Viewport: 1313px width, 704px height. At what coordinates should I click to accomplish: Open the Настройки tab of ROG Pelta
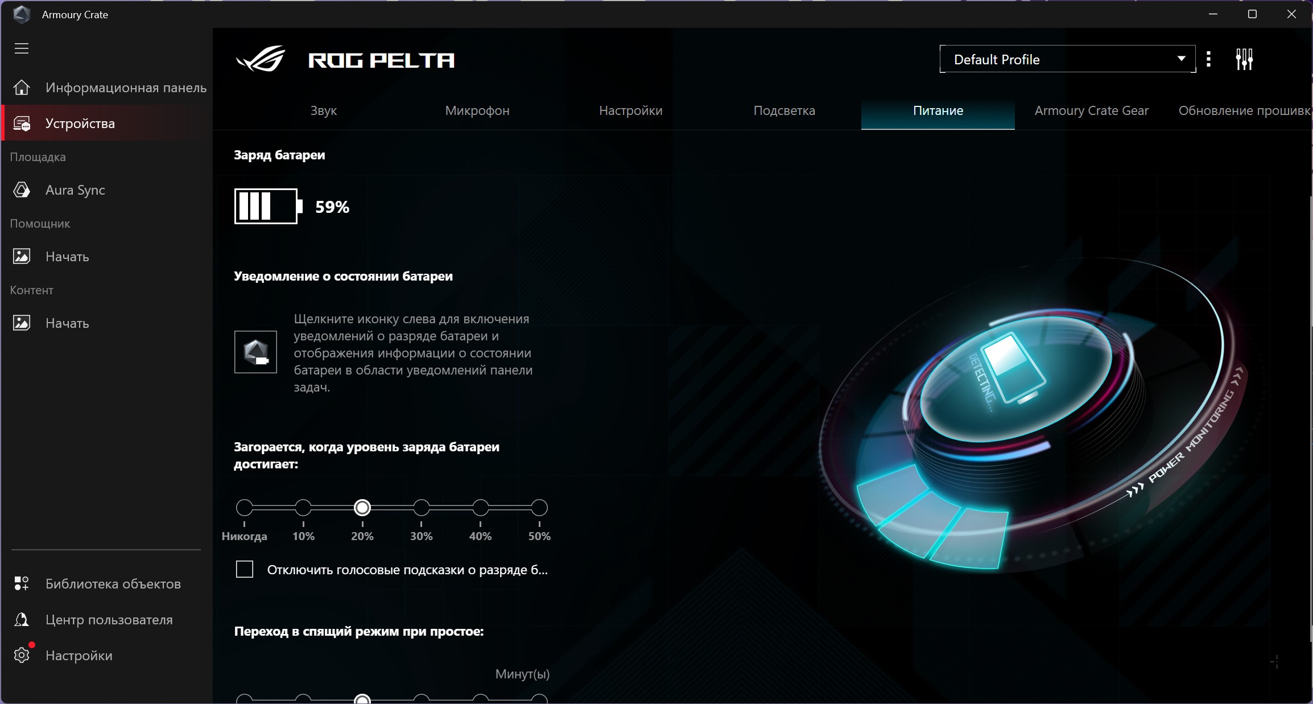[x=631, y=110]
